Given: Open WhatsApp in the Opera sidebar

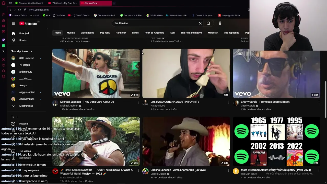Looking at the screenshot, I should coord(3,45).
